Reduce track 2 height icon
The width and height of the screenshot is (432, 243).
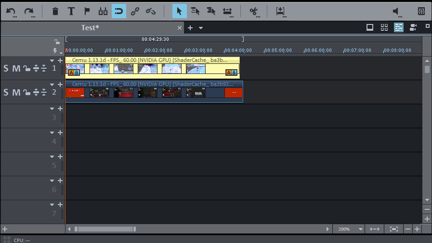pos(44,92)
